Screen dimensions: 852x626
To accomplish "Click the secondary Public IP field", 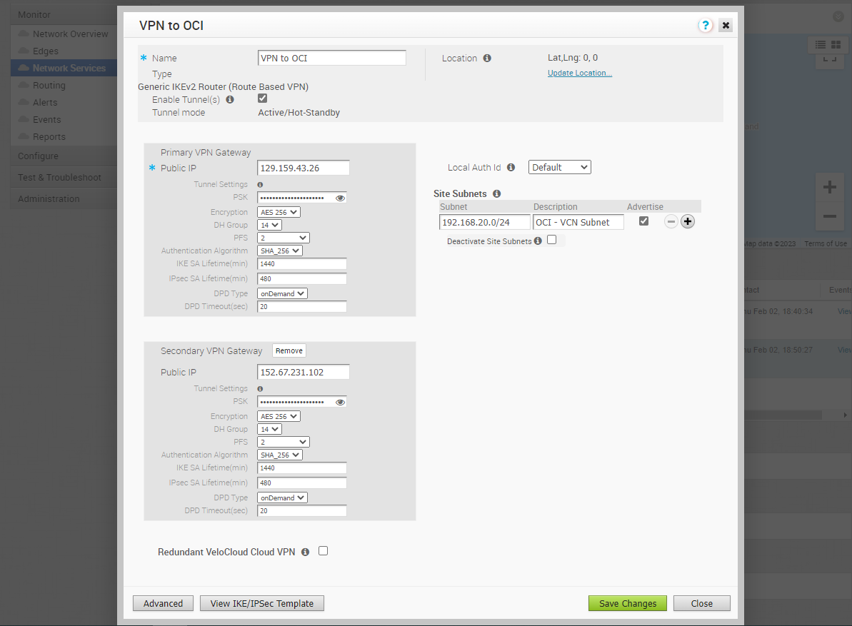I will 304,372.
